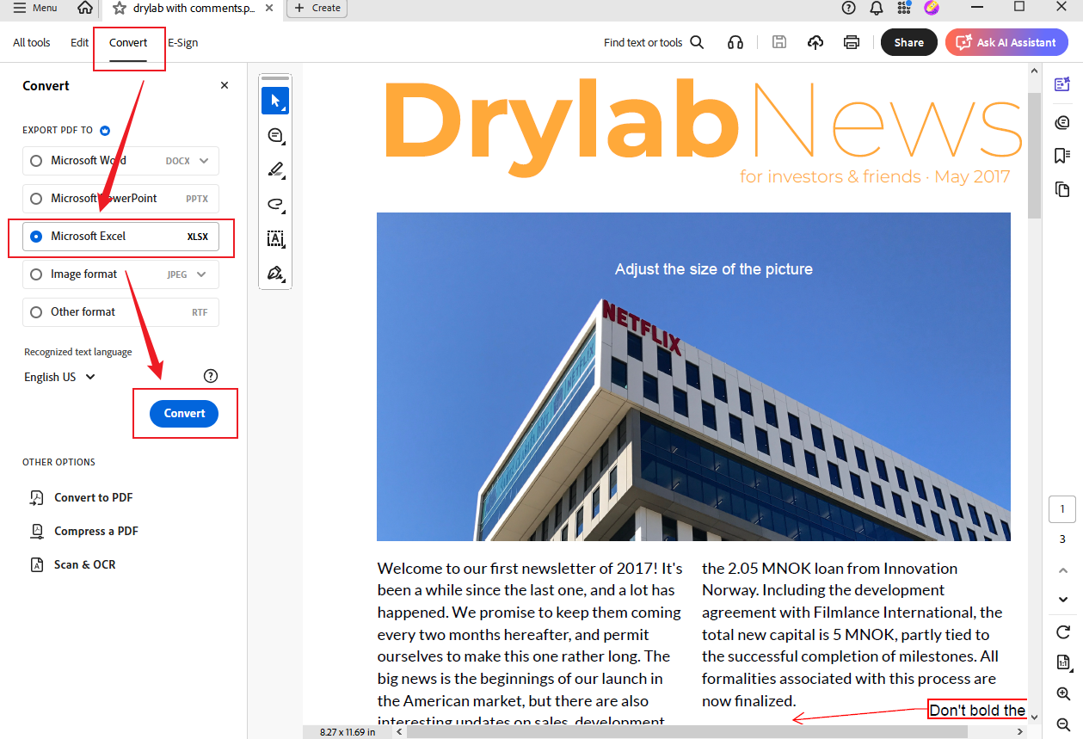Image resolution: width=1083 pixels, height=739 pixels.
Task: Open the Add text box tool
Action: [x=275, y=238]
